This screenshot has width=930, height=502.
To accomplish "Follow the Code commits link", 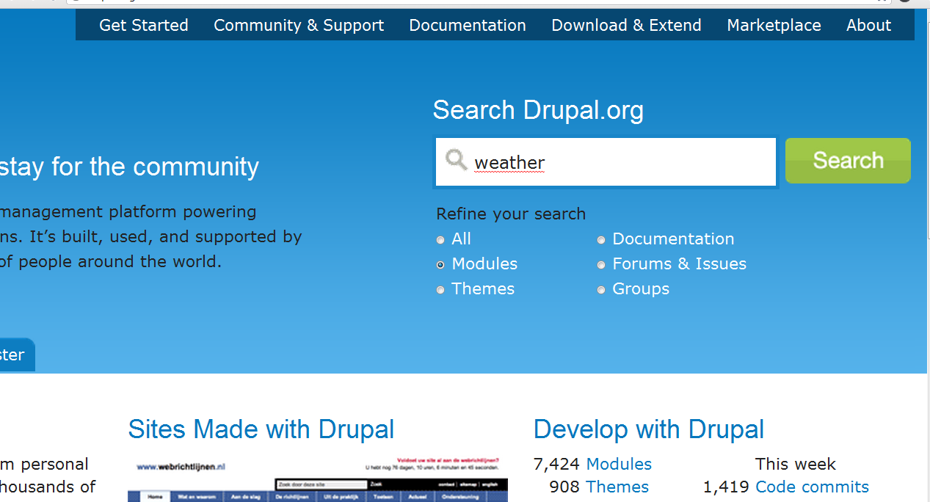I will click(812, 487).
